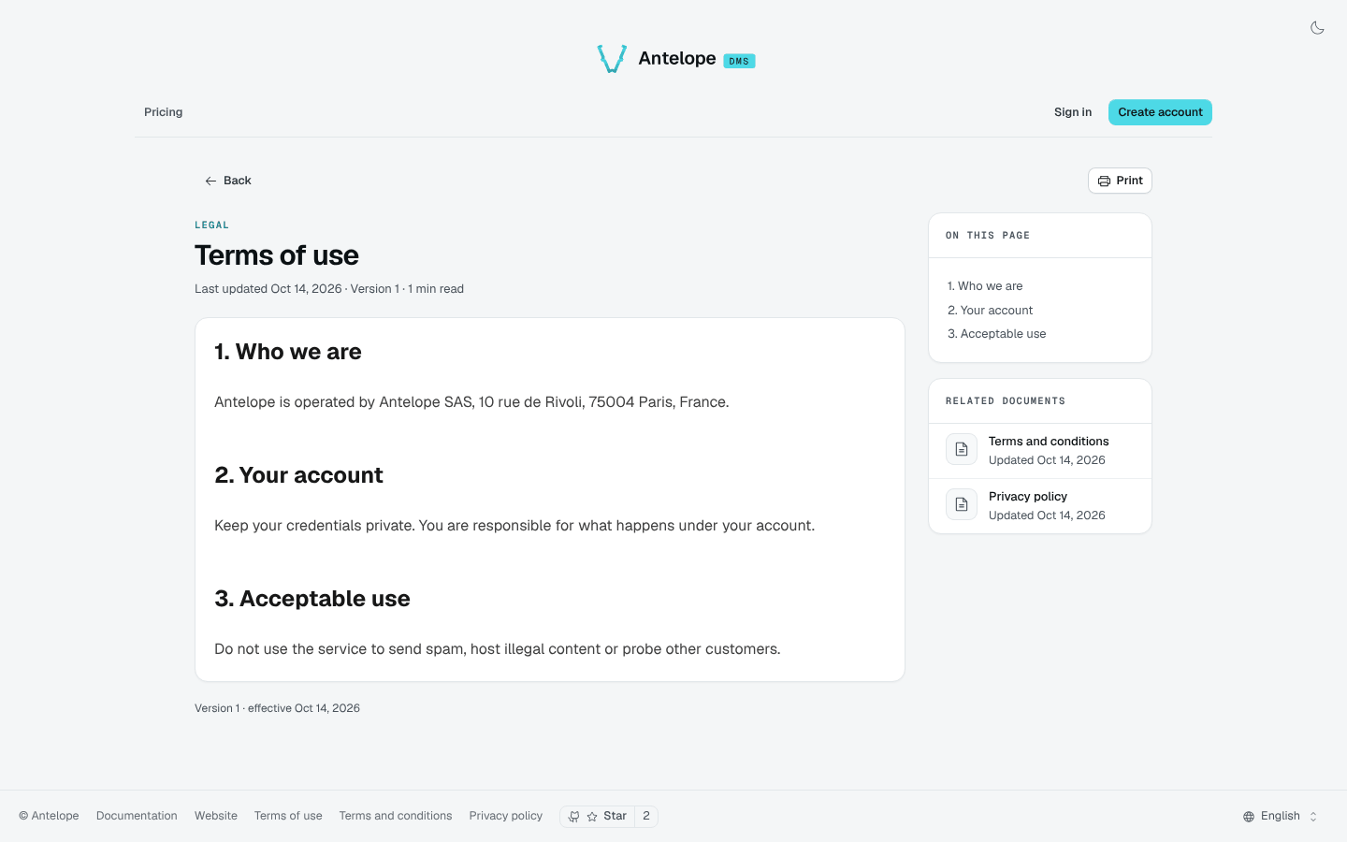
Task: Click '© Antelope' footer text
Action: click(x=50, y=816)
